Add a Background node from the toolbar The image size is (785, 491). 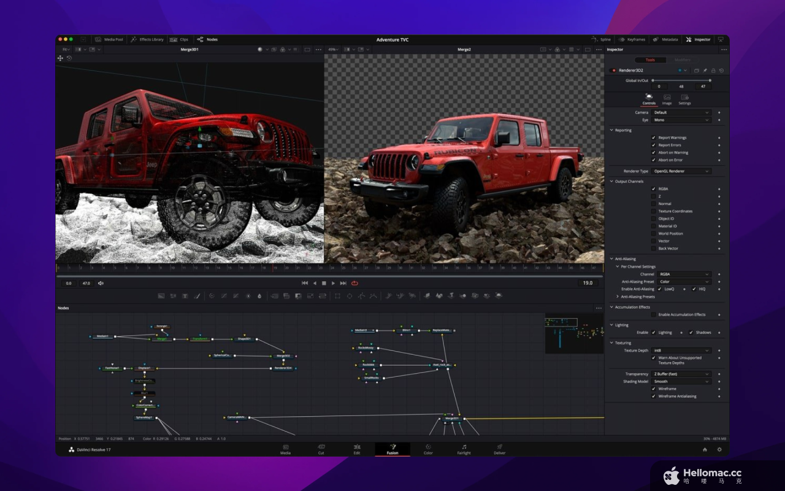pyautogui.click(x=161, y=296)
